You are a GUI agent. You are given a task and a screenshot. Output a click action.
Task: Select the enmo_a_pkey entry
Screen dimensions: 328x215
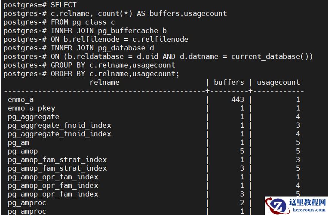31,108
